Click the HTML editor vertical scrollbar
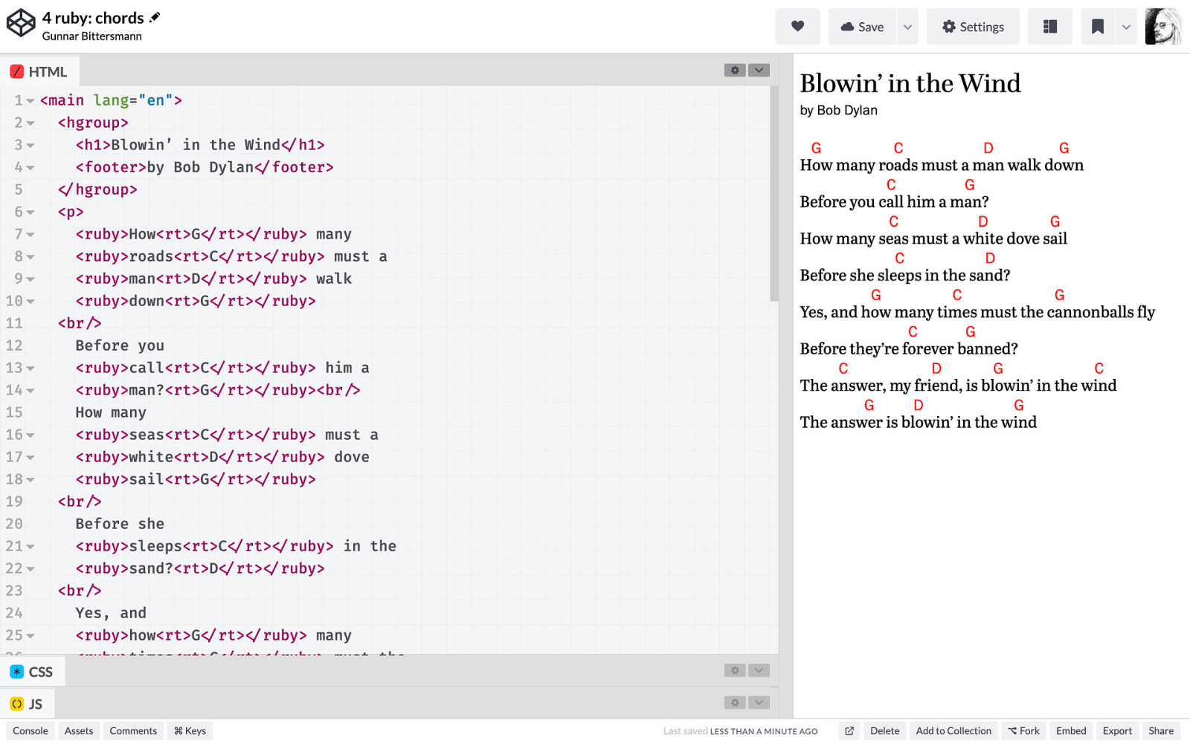 (773, 195)
